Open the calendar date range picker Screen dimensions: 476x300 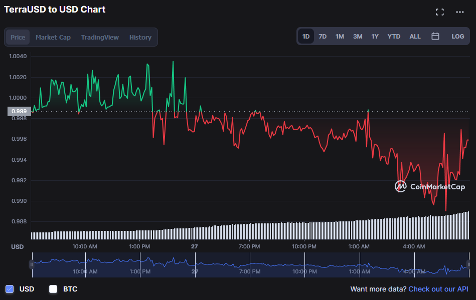[x=435, y=37]
